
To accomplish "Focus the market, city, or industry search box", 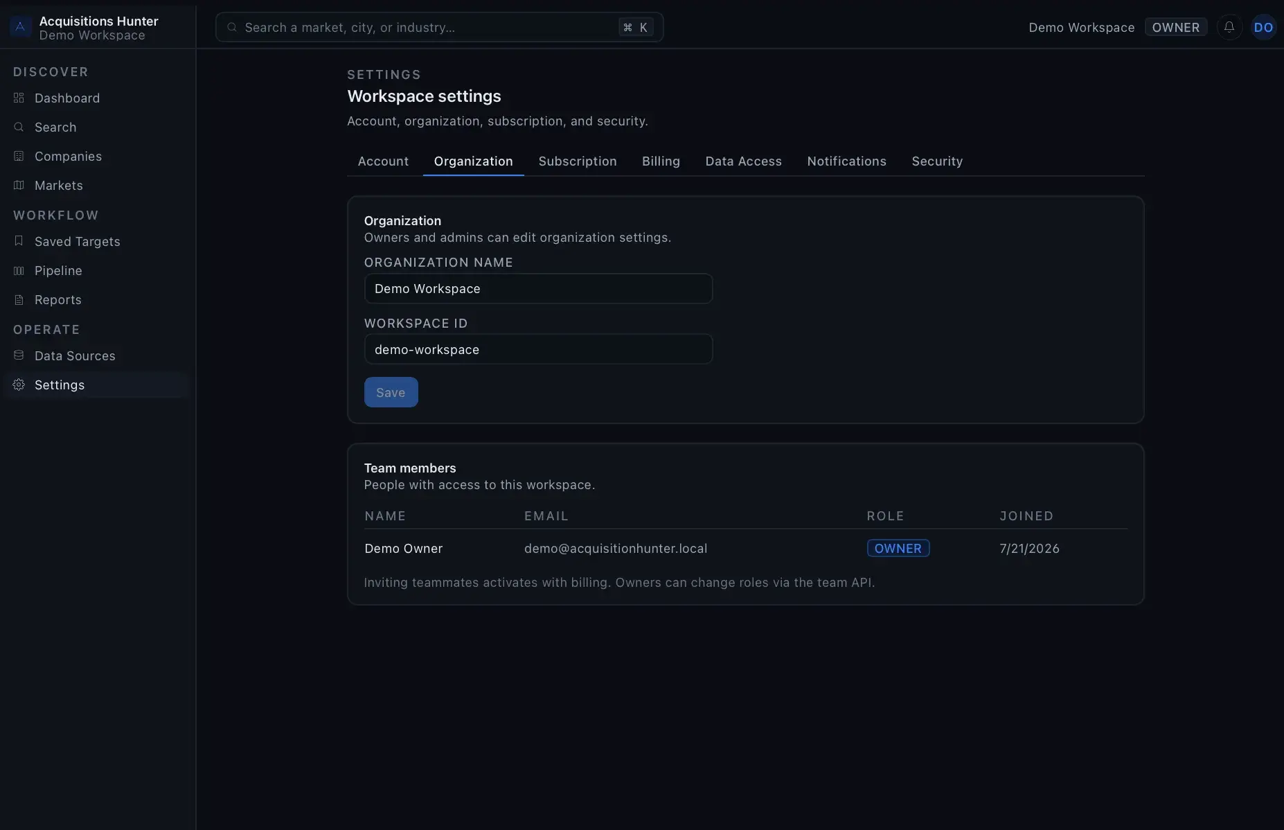I will 439,27.
